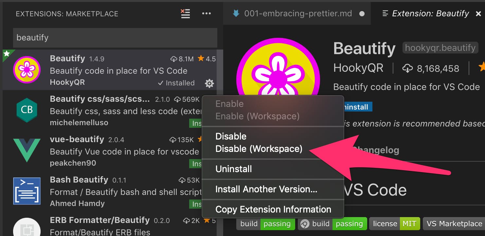Select Copy Extension Information
485x236 pixels.
(273, 209)
